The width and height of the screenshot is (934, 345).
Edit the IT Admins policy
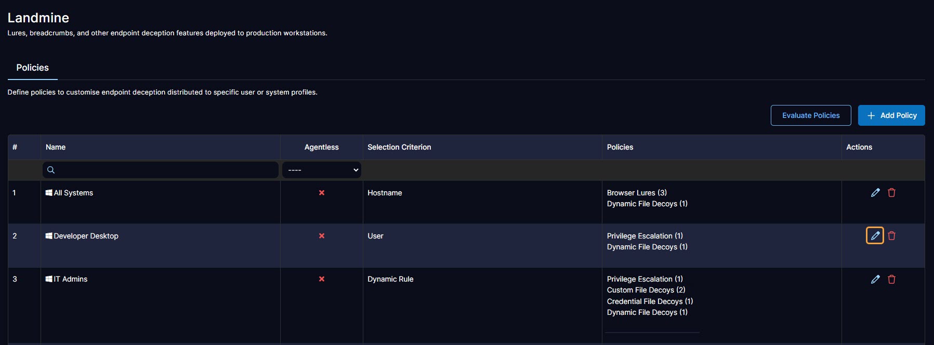[875, 280]
